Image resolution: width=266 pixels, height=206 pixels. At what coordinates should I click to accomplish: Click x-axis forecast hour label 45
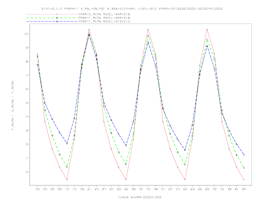tap(148, 189)
